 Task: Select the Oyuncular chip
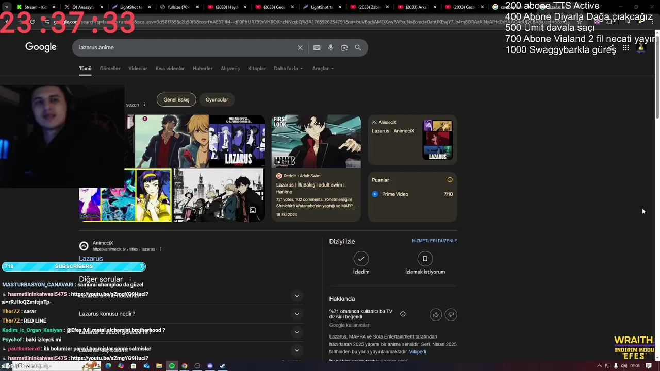[217, 99]
